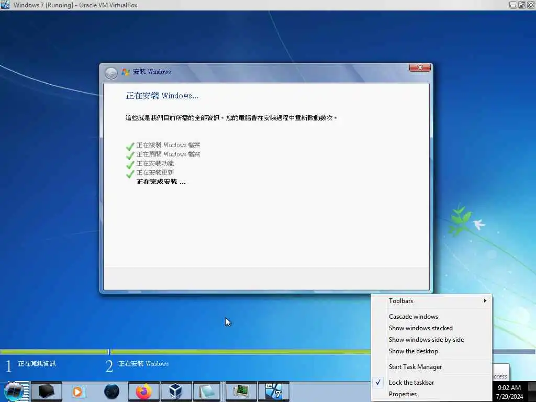Select Show the desktop

[x=432, y=351]
